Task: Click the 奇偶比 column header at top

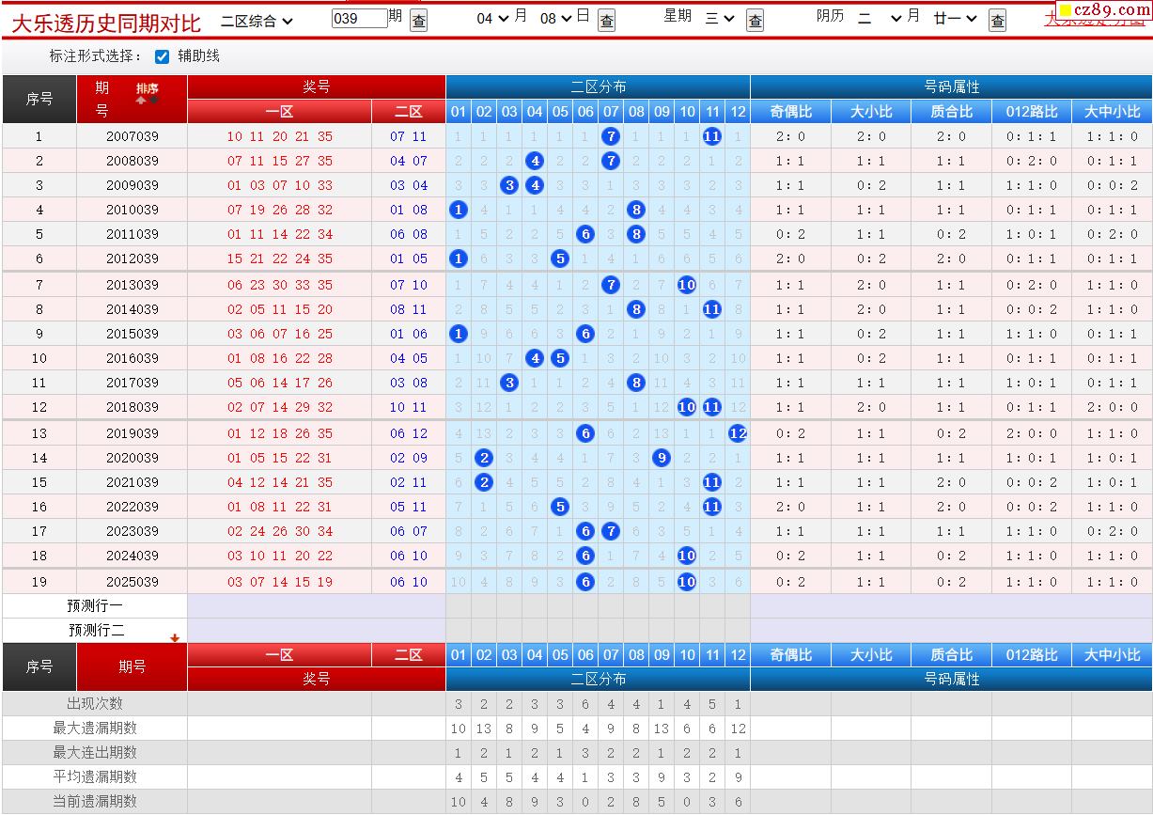Action: tap(790, 112)
